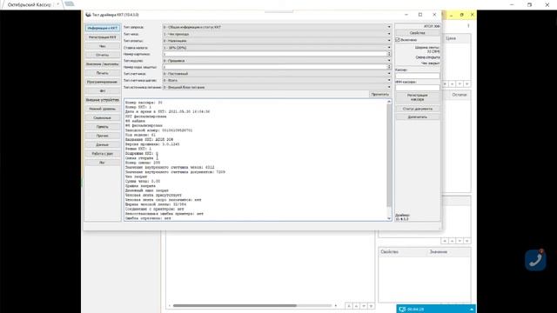The width and height of the screenshot is (557, 313).
Task: Open the Тип счетчика dropdown
Action: 277,74
